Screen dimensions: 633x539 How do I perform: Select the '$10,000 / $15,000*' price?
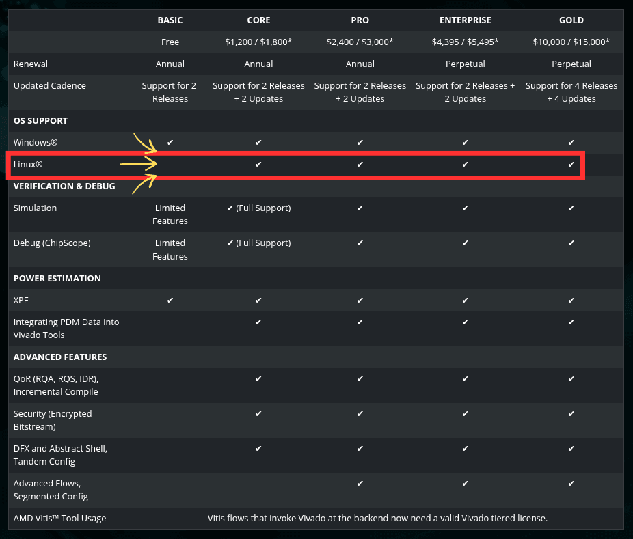click(571, 42)
